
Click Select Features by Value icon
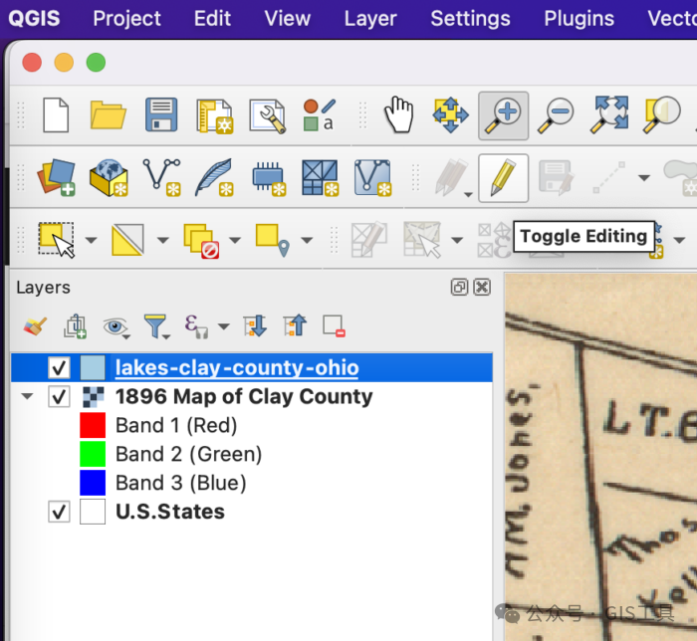point(127,240)
